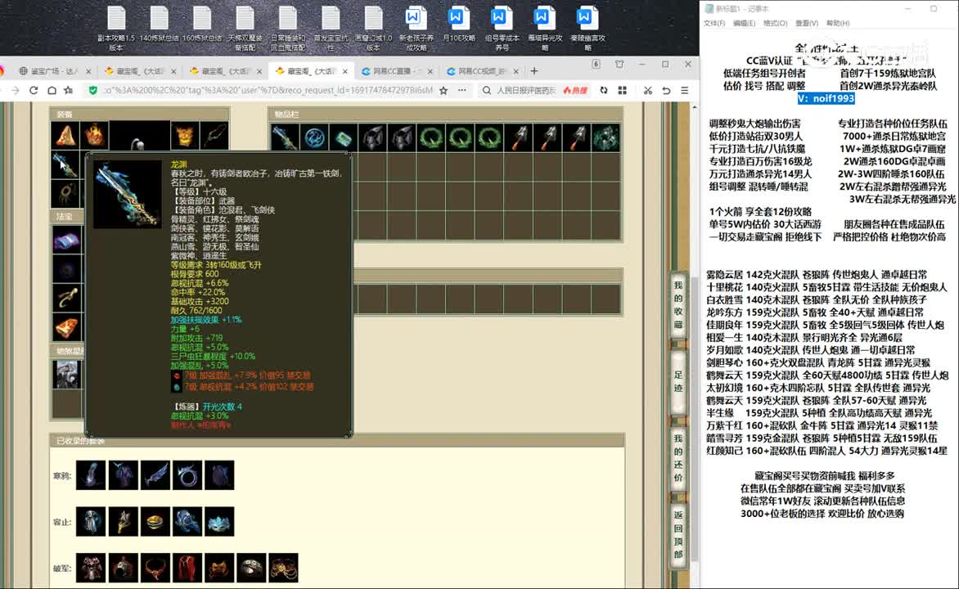Click the 已收录的套装 section header

[x=337, y=440]
